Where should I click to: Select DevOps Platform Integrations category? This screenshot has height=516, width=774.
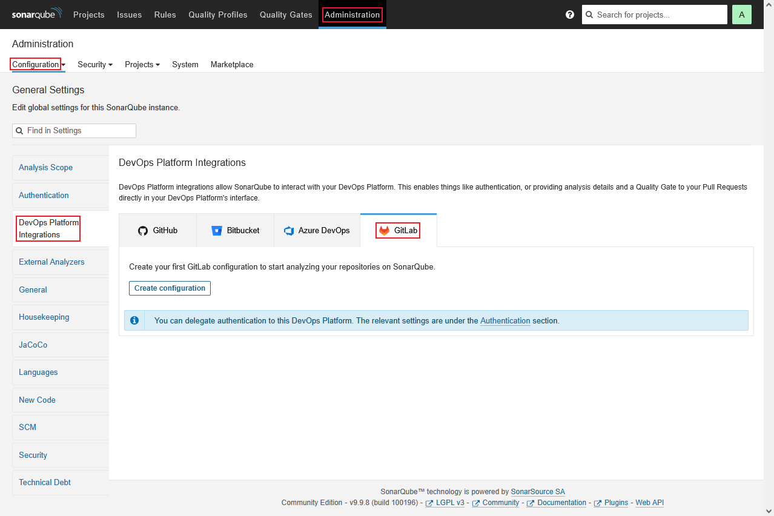coord(61,228)
